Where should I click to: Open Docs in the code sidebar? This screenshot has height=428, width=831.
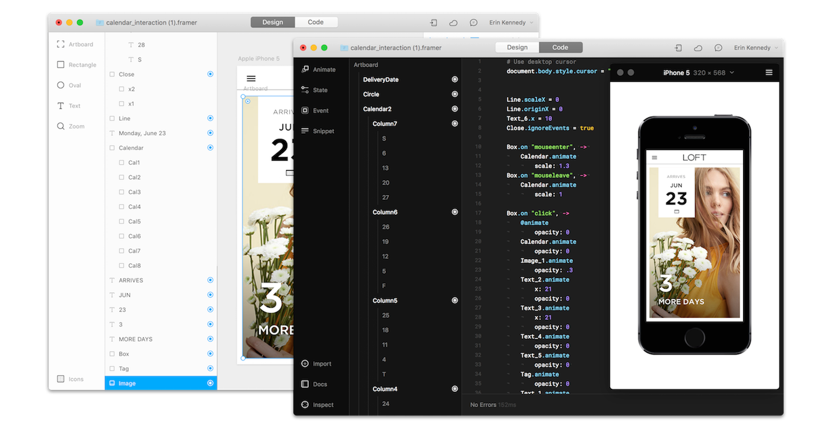(x=314, y=384)
